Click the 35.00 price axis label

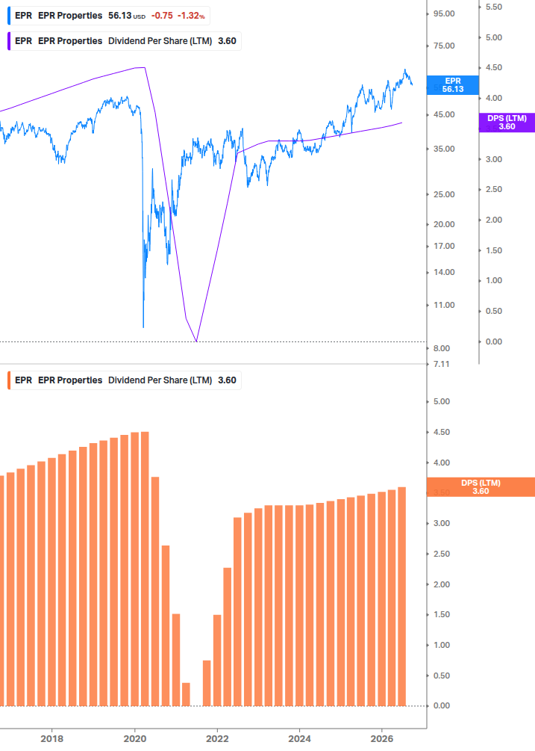click(x=444, y=149)
